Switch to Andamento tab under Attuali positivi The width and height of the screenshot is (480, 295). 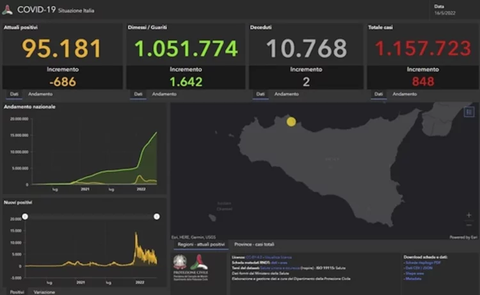(40, 94)
